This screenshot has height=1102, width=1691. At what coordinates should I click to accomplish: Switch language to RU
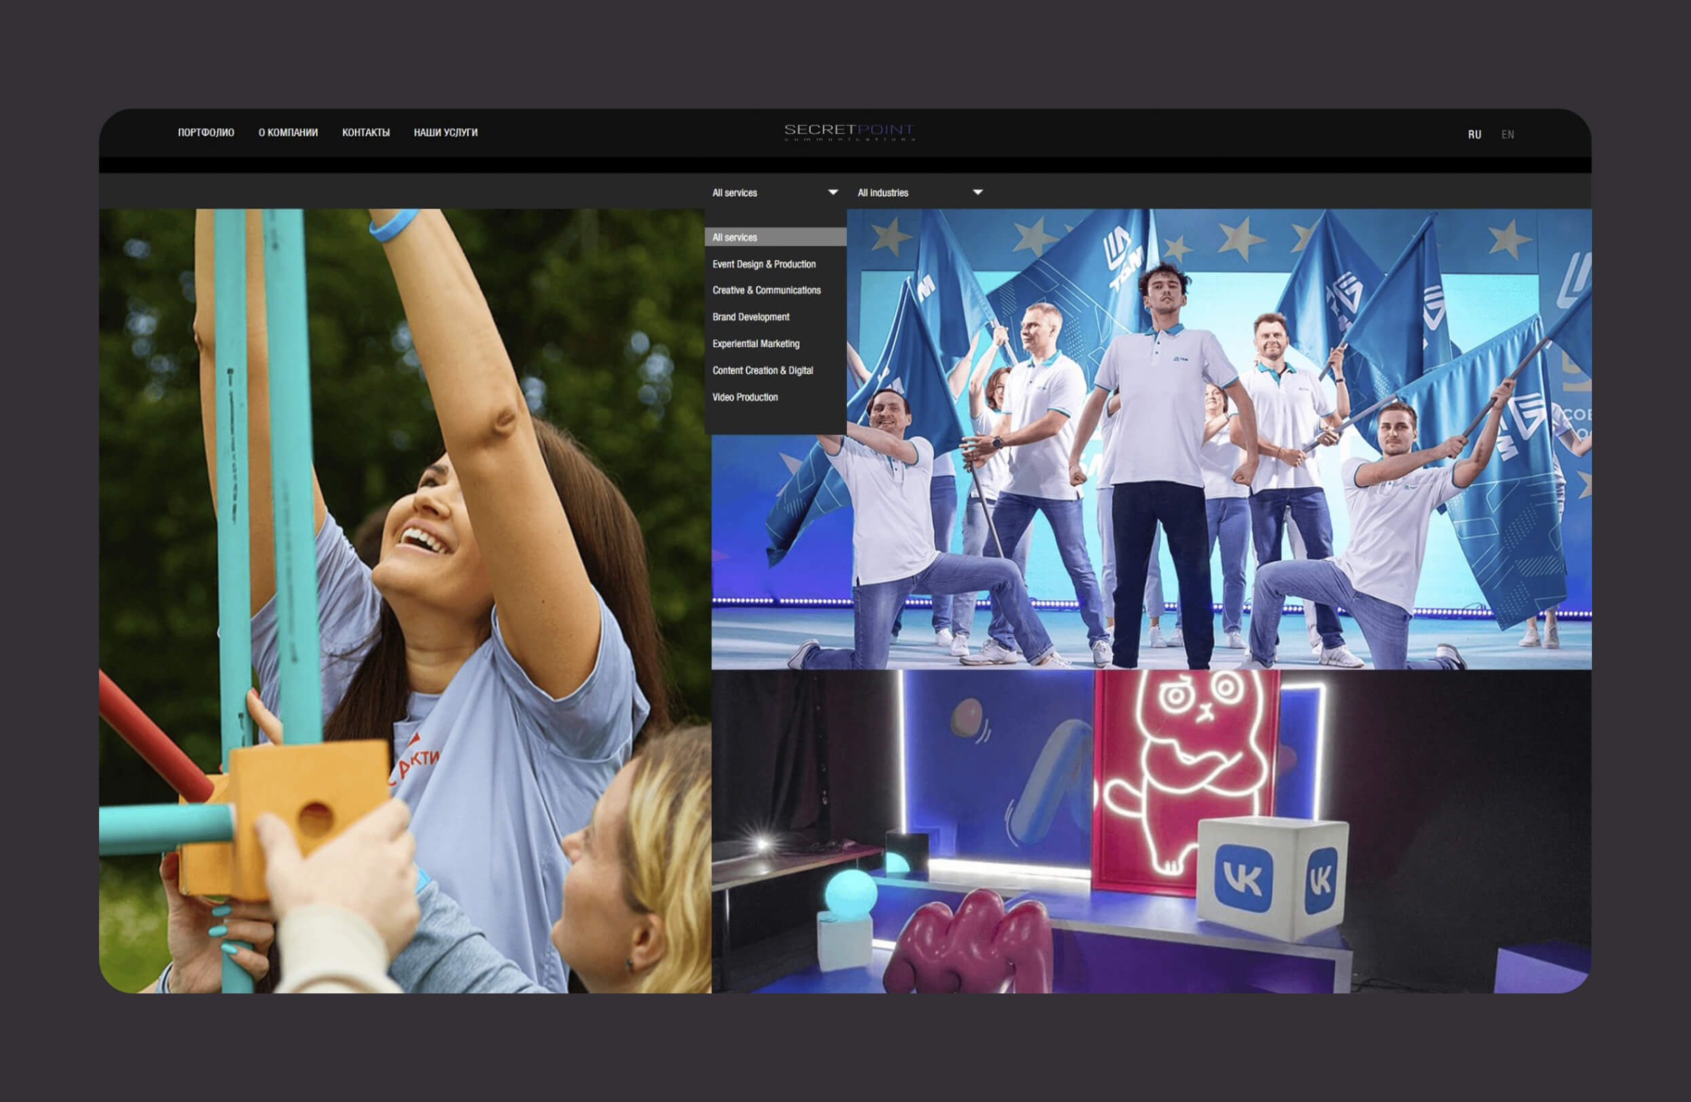tap(1475, 134)
